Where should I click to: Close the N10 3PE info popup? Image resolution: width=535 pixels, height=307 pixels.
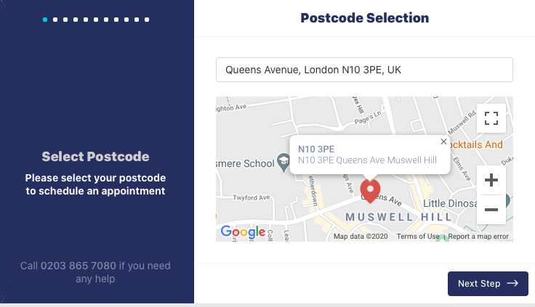[444, 142]
